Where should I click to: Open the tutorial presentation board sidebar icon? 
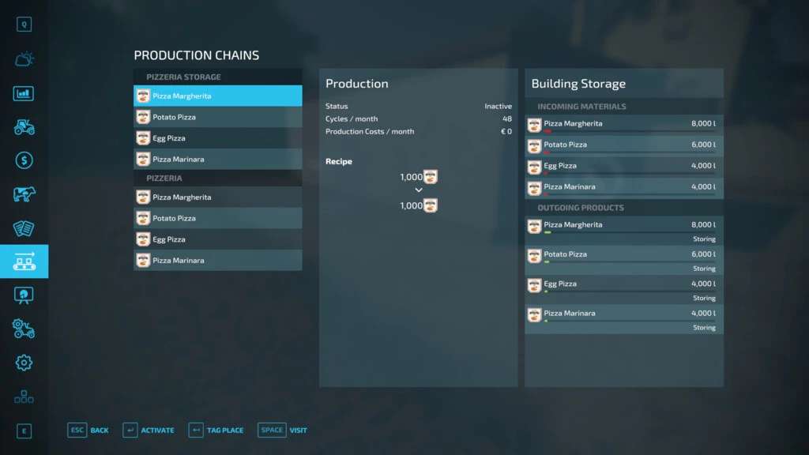pyautogui.click(x=24, y=295)
